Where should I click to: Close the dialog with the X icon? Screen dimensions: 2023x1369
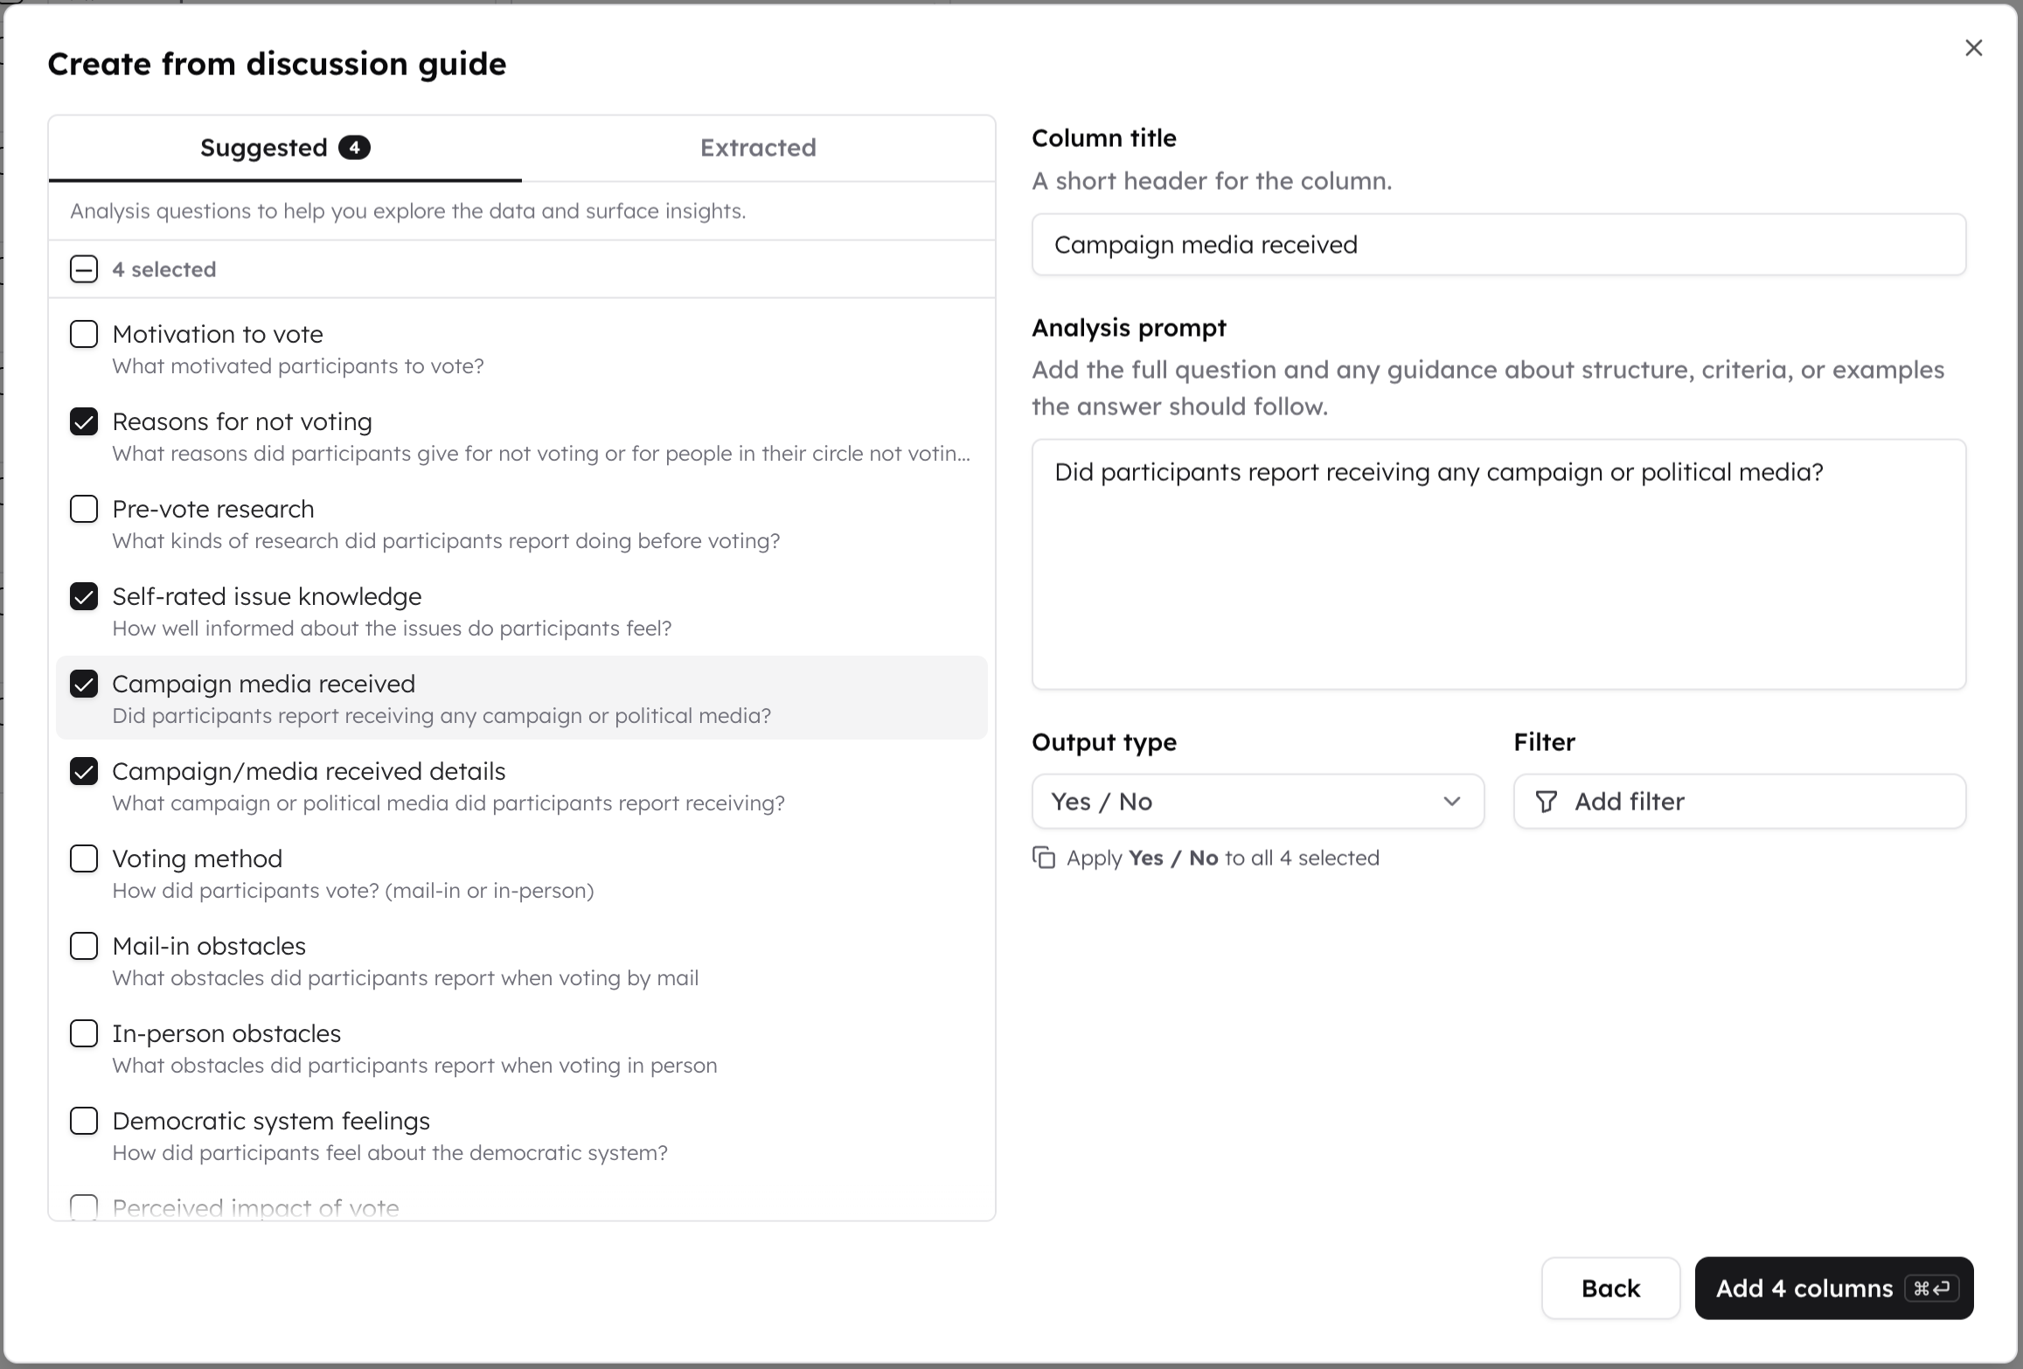pyautogui.click(x=1973, y=48)
